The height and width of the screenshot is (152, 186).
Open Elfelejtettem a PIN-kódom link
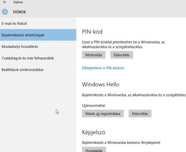103,68
